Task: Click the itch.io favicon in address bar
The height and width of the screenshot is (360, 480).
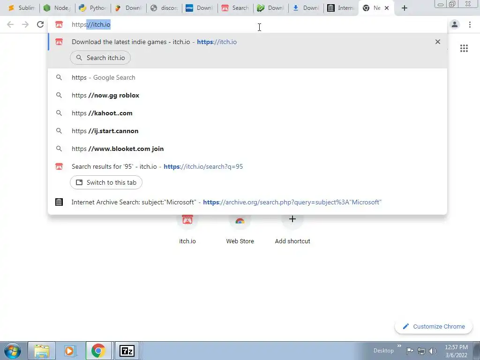Action: click(59, 24)
